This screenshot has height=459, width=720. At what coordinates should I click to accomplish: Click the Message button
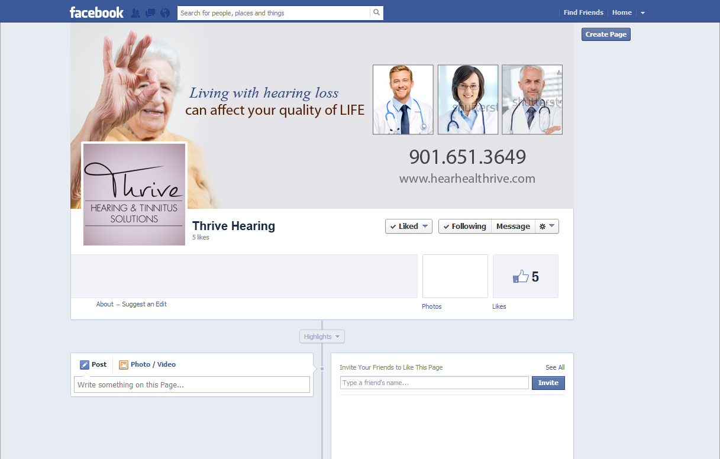513,227
